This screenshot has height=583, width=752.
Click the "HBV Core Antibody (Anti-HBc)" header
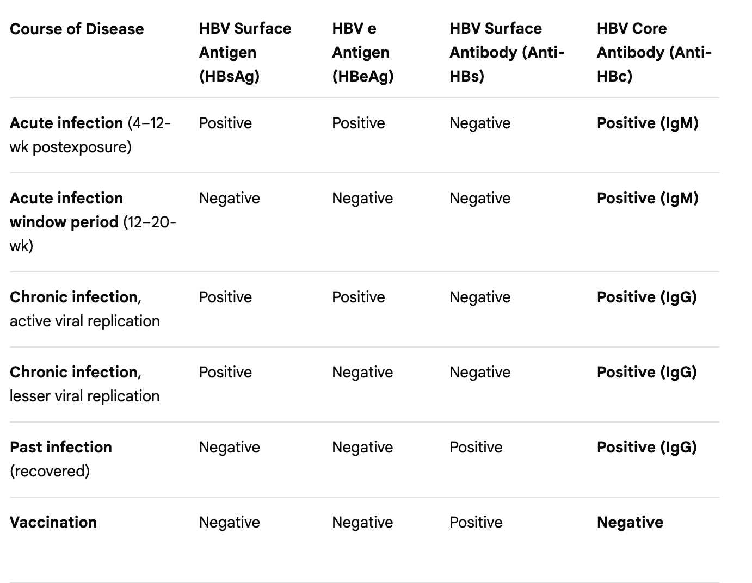click(x=654, y=52)
